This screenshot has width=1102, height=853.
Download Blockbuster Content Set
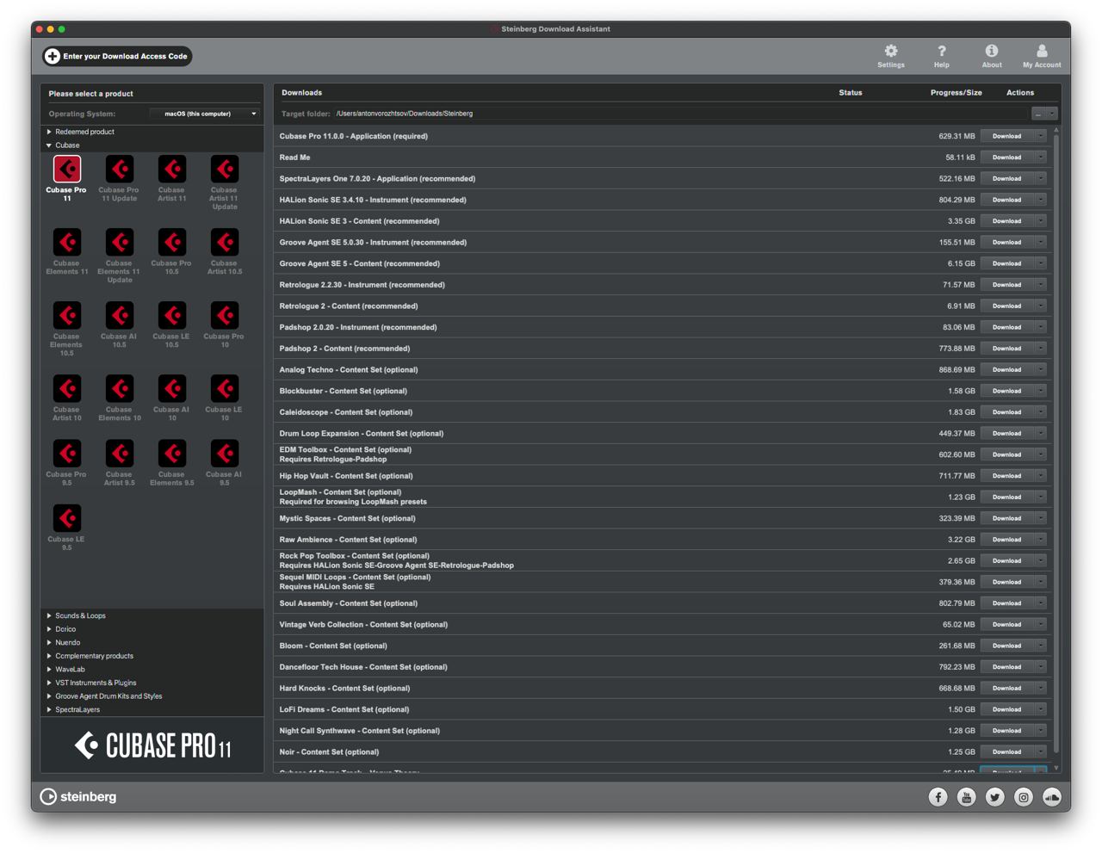click(1007, 391)
